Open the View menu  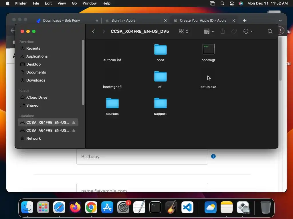click(62, 3)
